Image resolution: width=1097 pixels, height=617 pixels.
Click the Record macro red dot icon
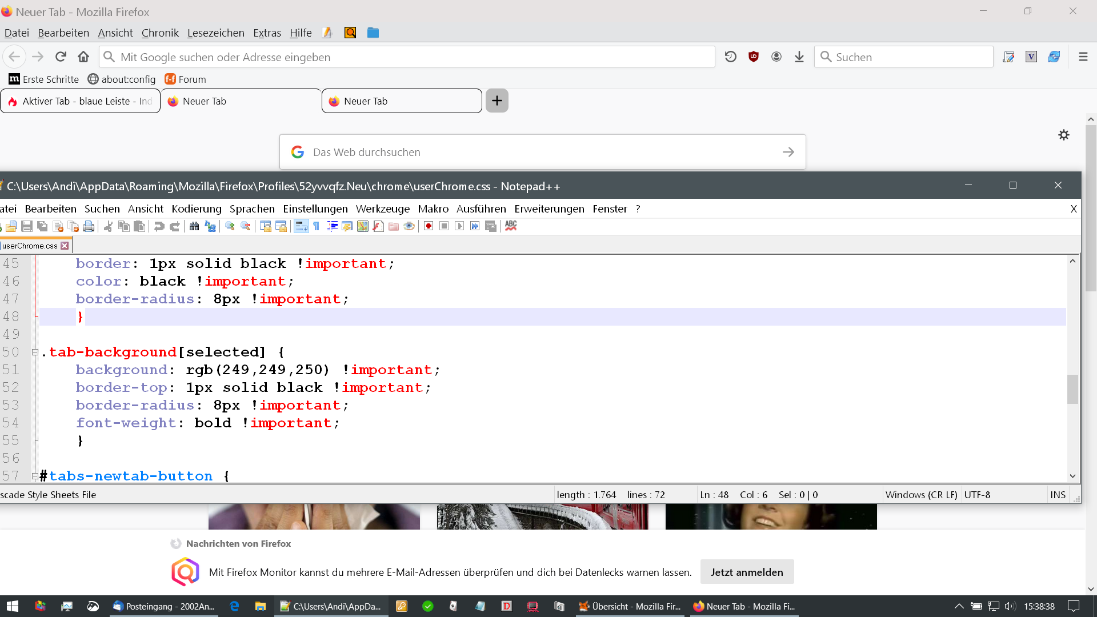pos(429,226)
